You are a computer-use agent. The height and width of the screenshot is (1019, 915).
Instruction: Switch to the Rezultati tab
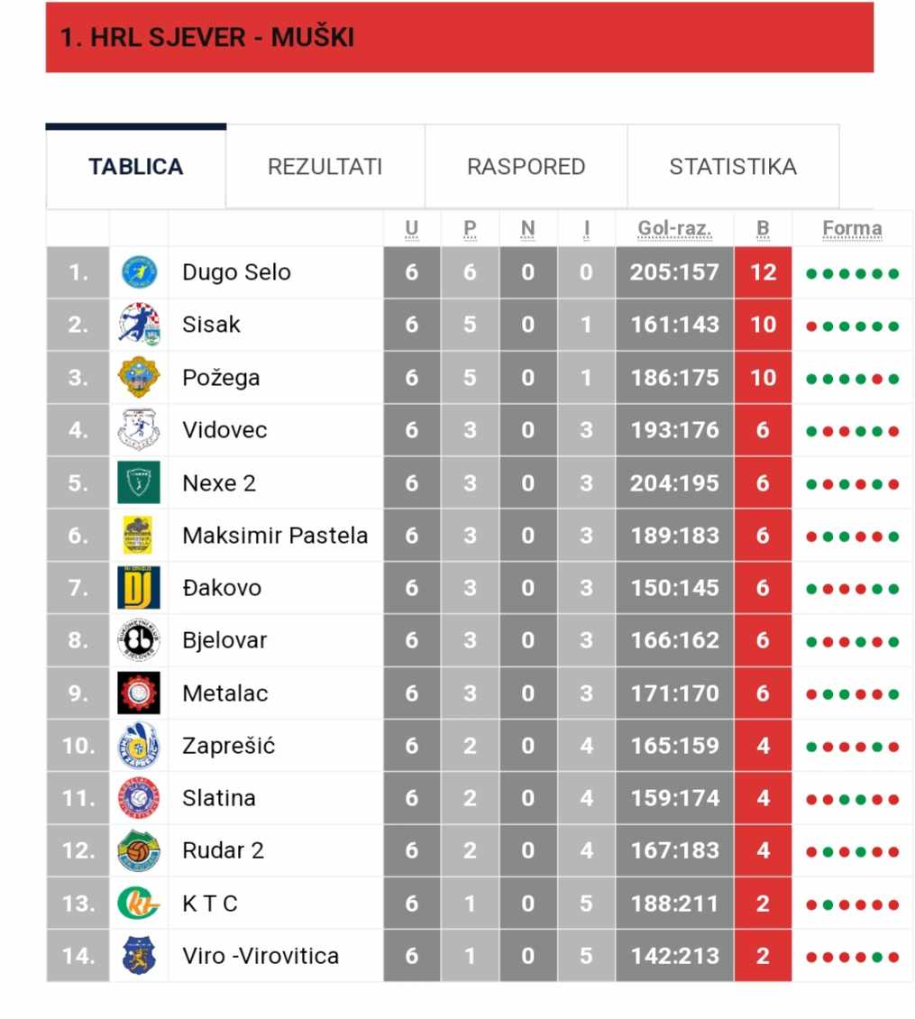[325, 167]
